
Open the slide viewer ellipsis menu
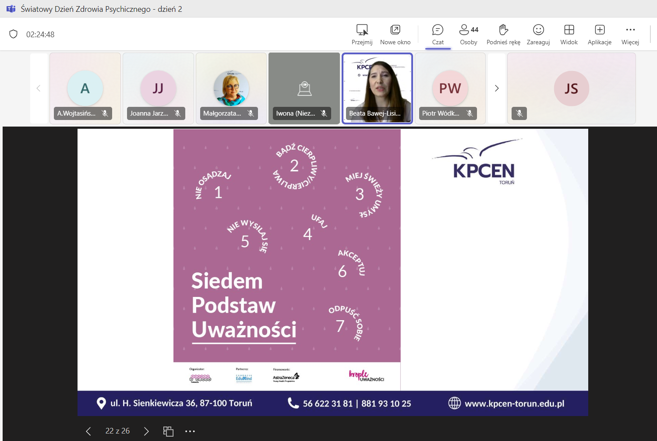[190, 431]
